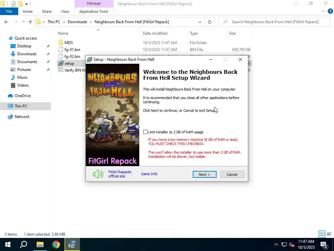Switch to Share ribbon tab
The height and width of the screenshot is (251, 334).
coord(47,11)
